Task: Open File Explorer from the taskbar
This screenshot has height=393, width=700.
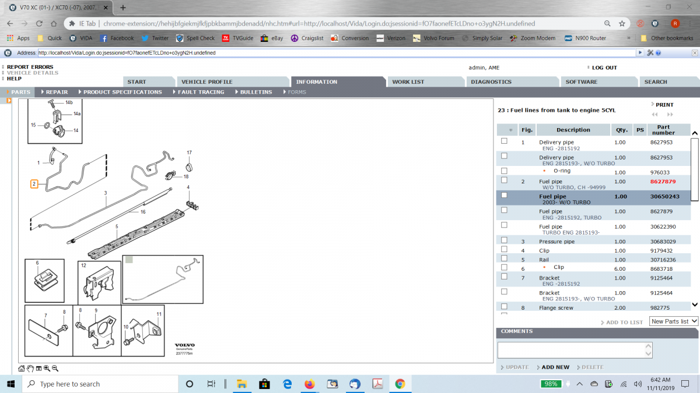Action: pos(241,384)
